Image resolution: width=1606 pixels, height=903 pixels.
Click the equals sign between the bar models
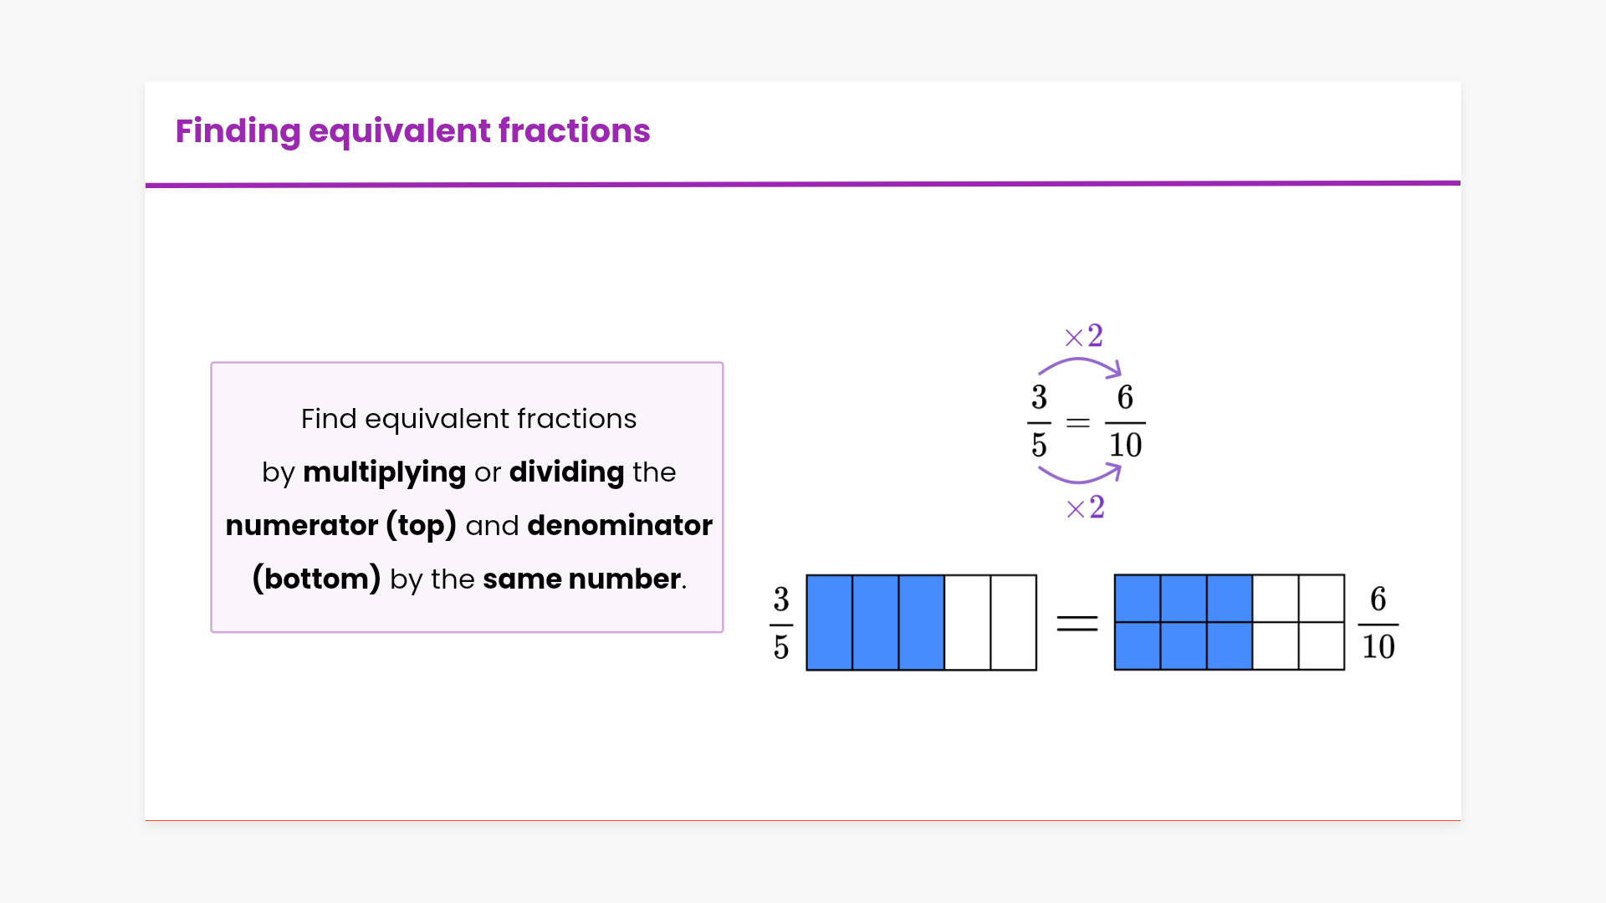1077,623
